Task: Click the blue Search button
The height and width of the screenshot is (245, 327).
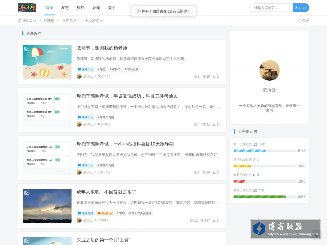Action: coord(301,8)
